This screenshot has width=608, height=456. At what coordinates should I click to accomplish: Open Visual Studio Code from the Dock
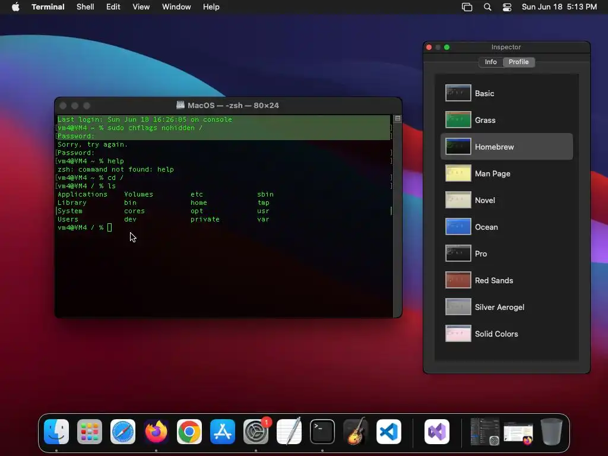pos(389,432)
